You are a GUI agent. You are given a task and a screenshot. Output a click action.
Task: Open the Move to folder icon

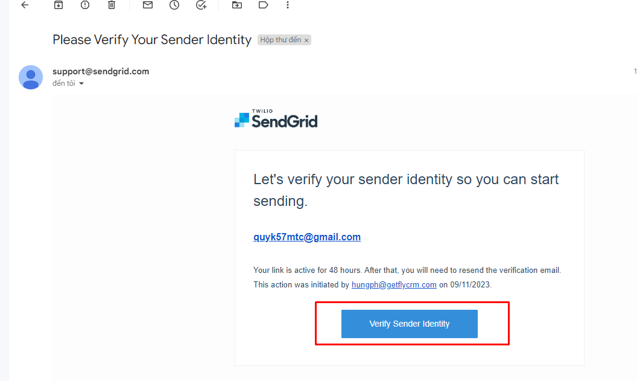pyautogui.click(x=237, y=5)
